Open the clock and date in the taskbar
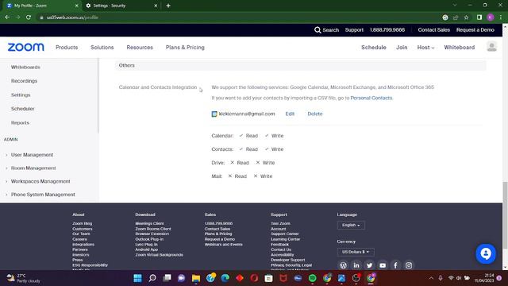The height and width of the screenshot is (286, 508). point(484,278)
